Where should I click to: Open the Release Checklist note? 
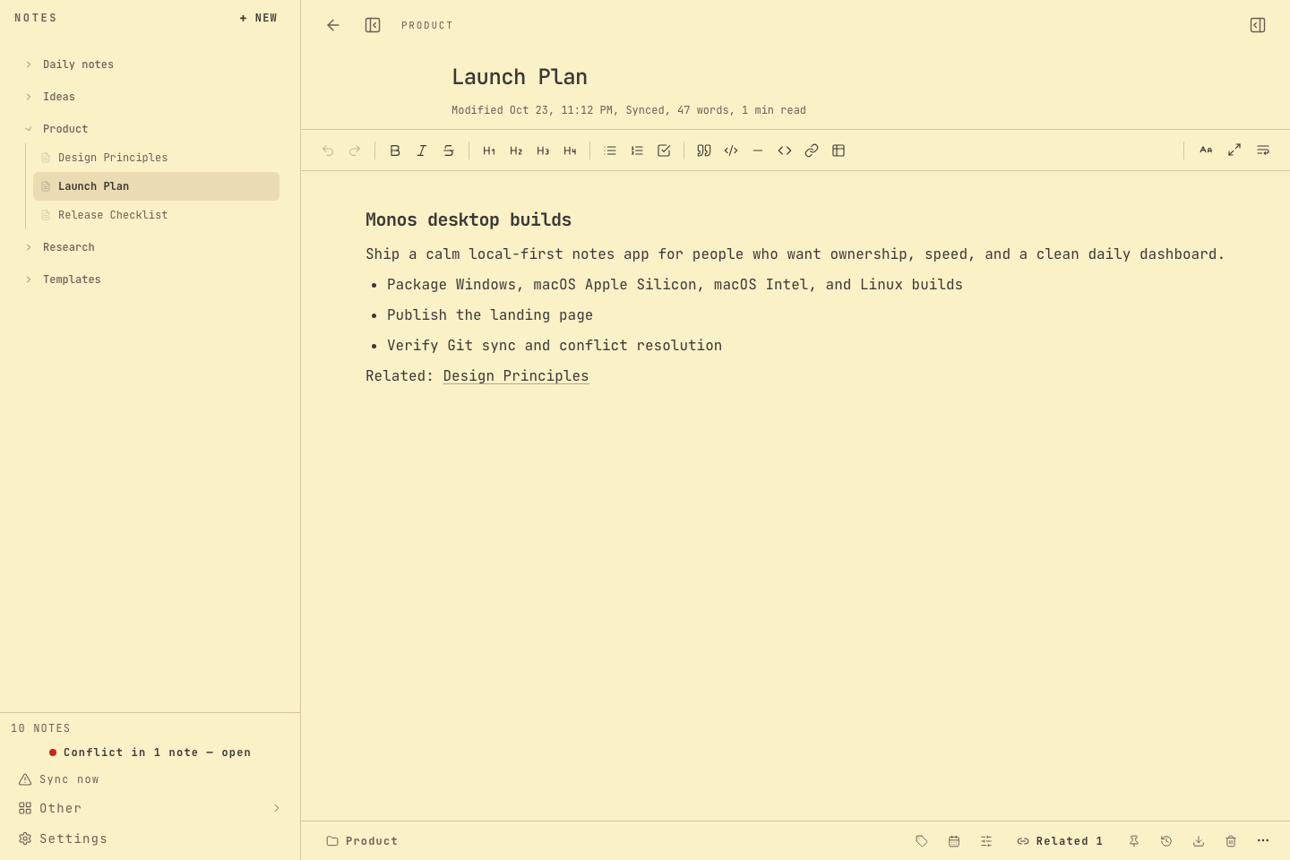tap(156, 215)
